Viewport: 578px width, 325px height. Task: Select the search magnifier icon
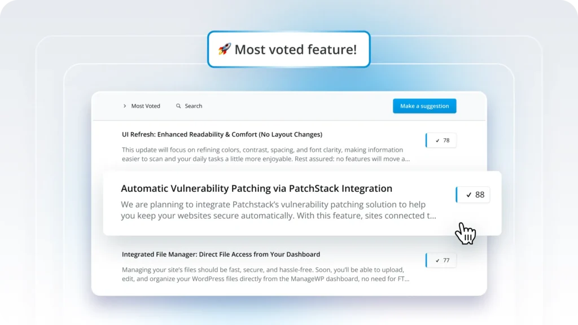[x=178, y=106]
